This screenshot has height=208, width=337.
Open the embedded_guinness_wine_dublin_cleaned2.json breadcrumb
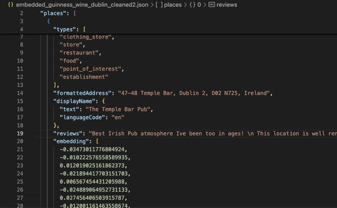coord(82,5)
